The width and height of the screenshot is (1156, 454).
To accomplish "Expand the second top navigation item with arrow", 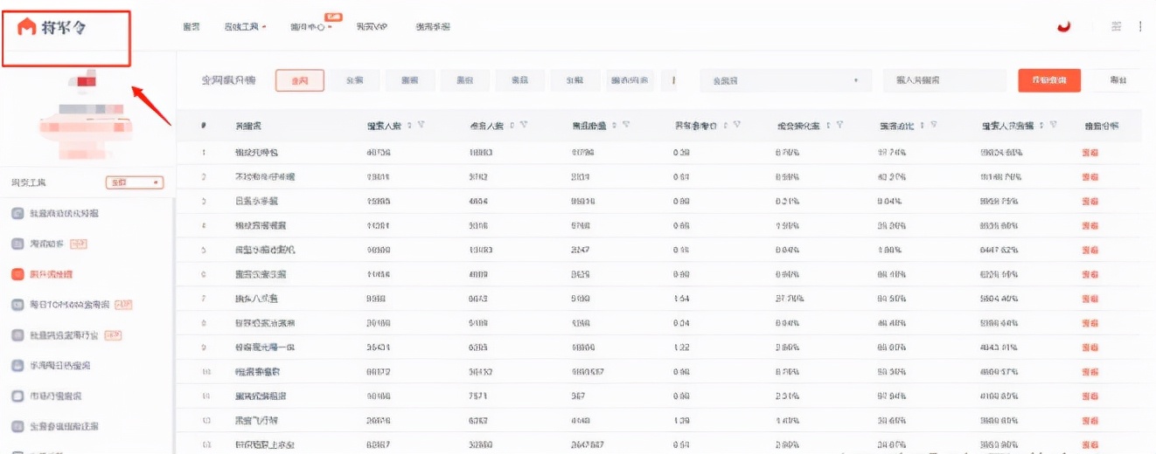I will pos(245,27).
